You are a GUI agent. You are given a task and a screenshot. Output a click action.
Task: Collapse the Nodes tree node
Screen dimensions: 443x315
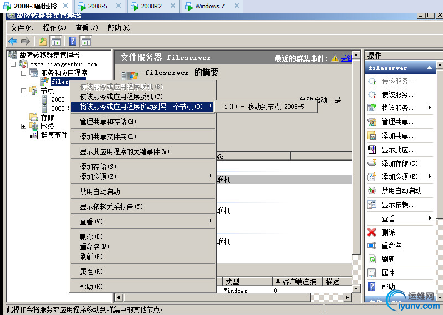point(24,91)
